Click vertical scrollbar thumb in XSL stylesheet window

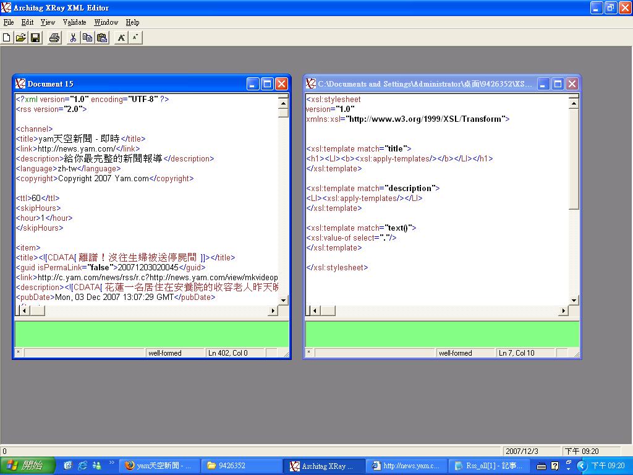574,159
